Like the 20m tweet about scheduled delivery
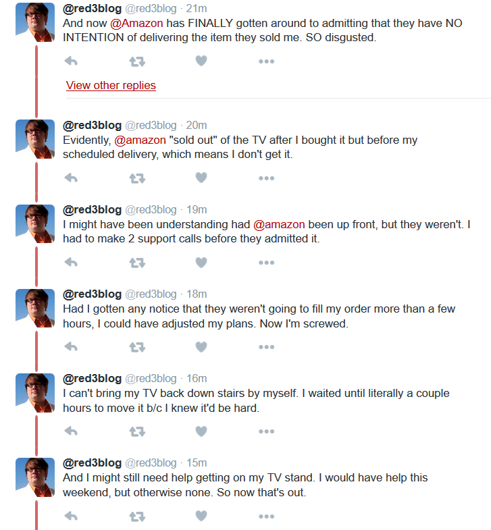The image size is (491, 530). pyautogui.click(x=201, y=178)
